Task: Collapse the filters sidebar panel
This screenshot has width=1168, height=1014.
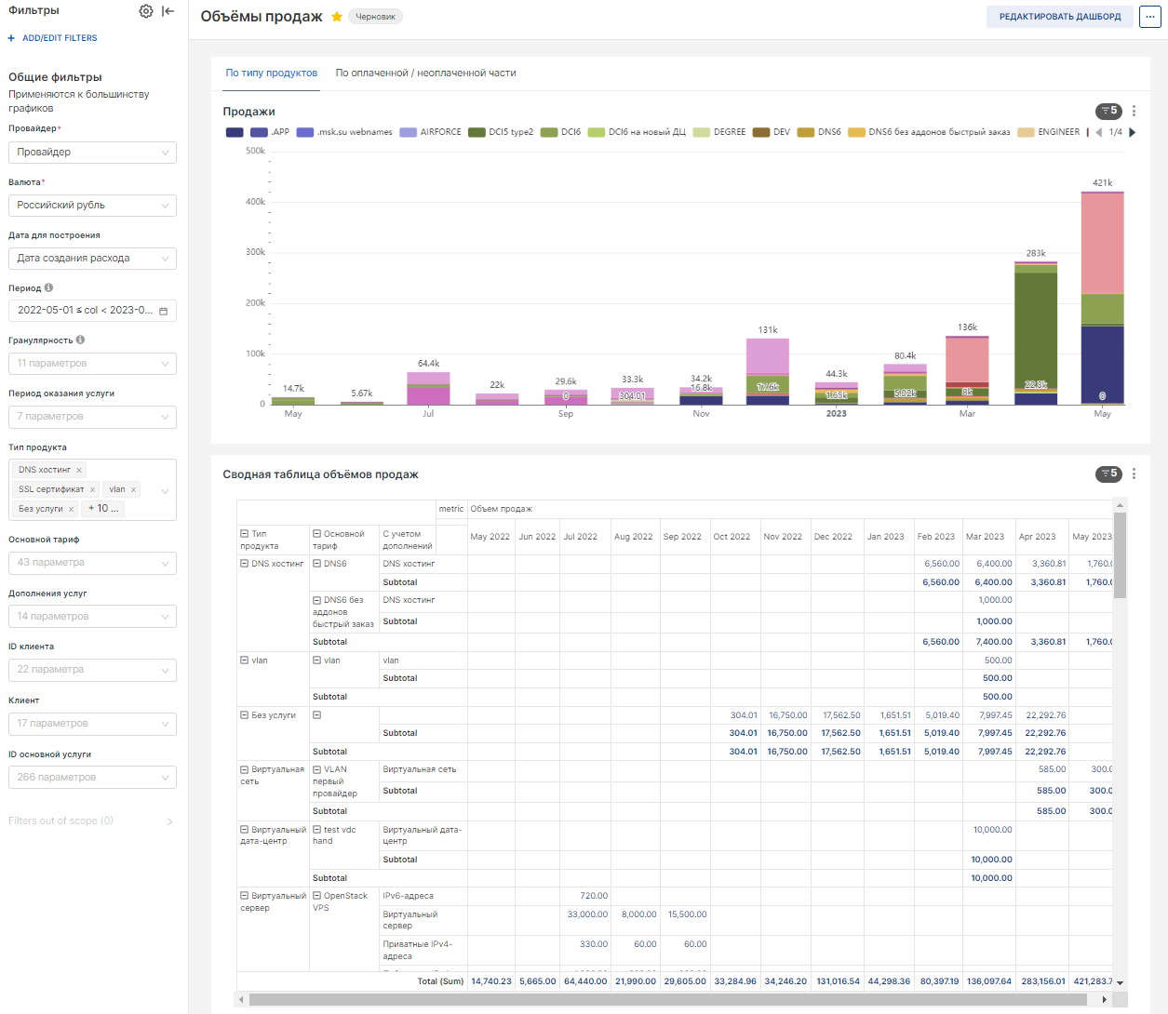Action: pyautogui.click(x=168, y=11)
